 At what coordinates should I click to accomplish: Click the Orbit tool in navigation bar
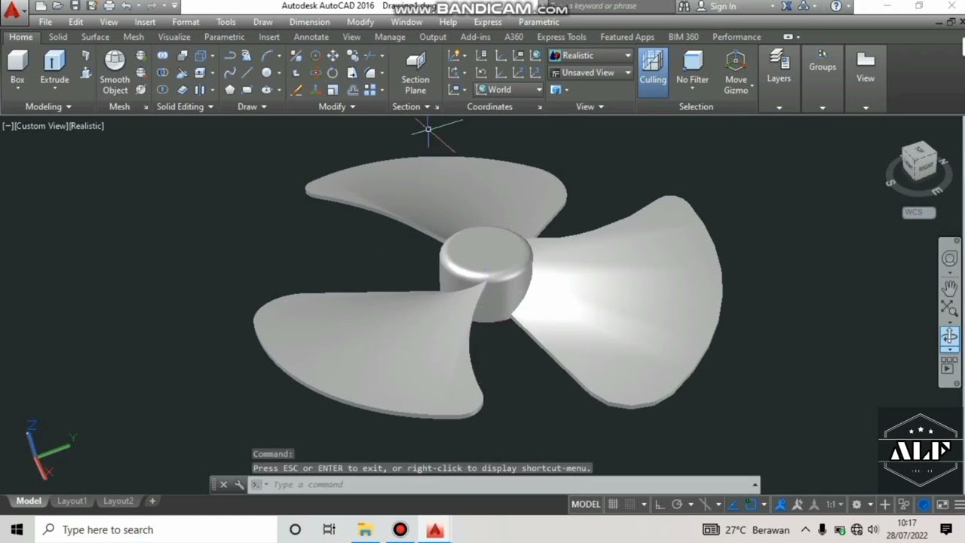(x=949, y=336)
